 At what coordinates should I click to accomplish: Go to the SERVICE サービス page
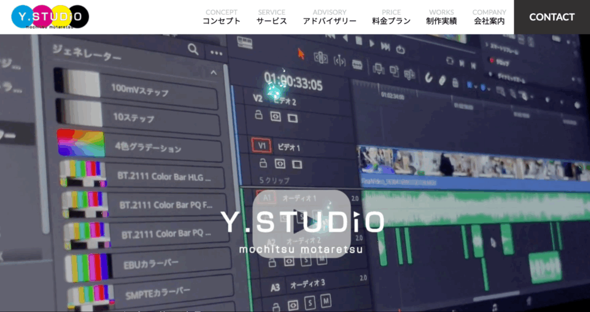[272, 17]
